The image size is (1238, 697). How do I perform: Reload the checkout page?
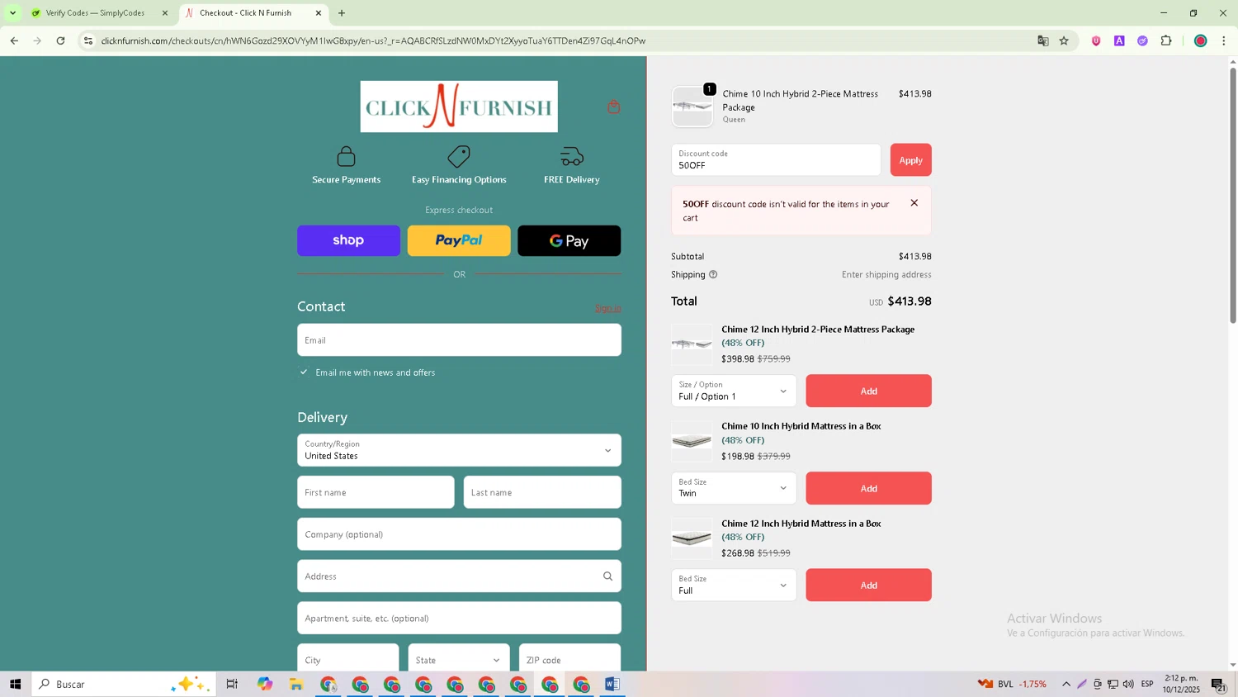pyautogui.click(x=60, y=40)
